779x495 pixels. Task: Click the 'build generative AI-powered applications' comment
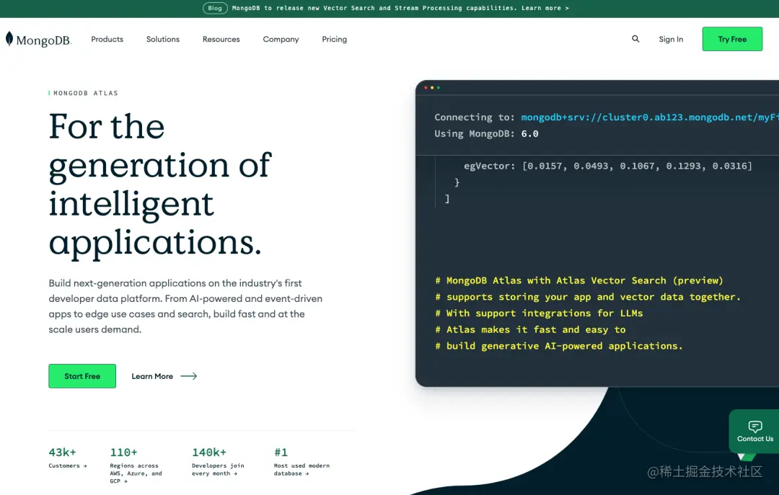coord(559,346)
